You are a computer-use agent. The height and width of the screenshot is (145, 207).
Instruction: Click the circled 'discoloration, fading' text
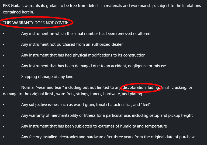[141, 87]
